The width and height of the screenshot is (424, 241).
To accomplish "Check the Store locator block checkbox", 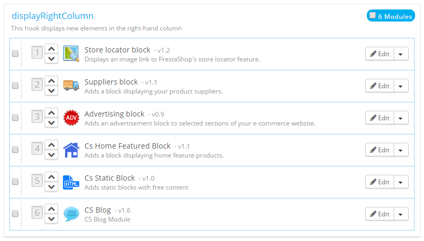I will click(x=15, y=54).
